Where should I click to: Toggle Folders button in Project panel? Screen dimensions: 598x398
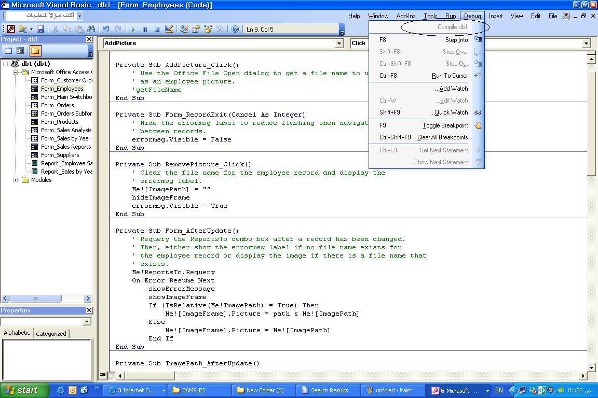[x=35, y=51]
